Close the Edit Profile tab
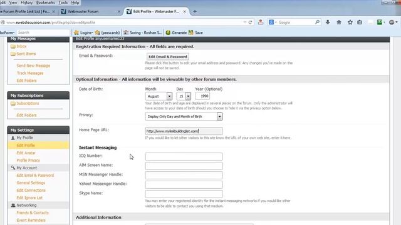This screenshot has width=401, height=225. coord(184,11)
